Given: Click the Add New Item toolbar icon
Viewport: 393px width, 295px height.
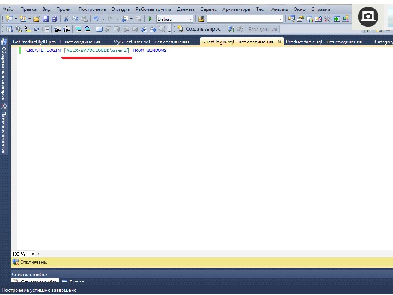Looking at the screenshot, I should (23, 19).
